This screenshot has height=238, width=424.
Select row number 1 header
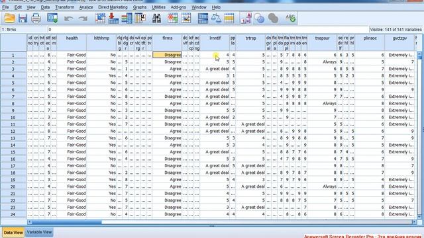tap(13, 55)
